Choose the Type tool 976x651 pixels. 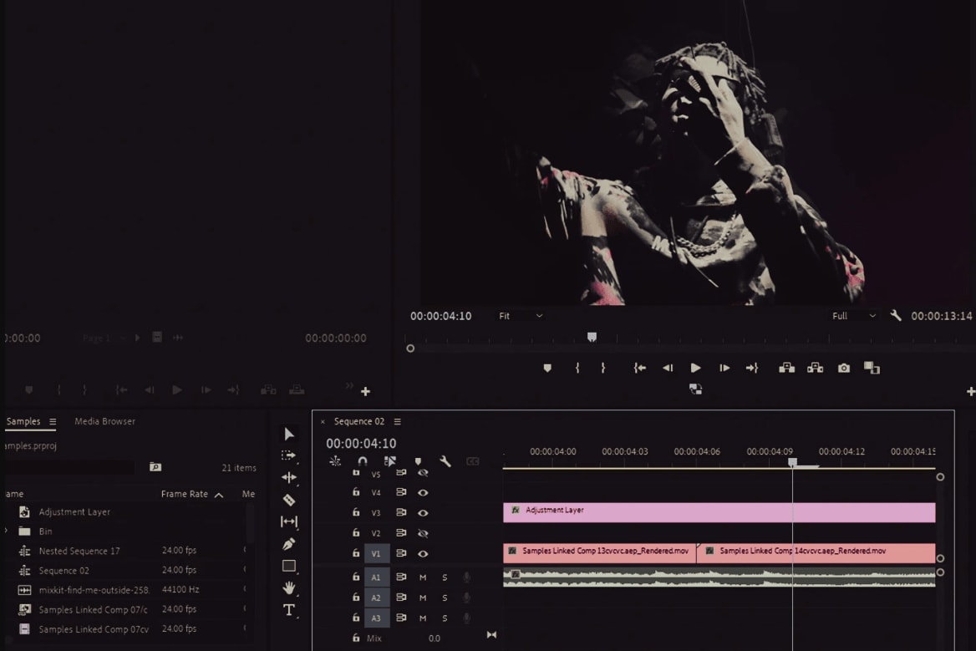coord(289,610)
